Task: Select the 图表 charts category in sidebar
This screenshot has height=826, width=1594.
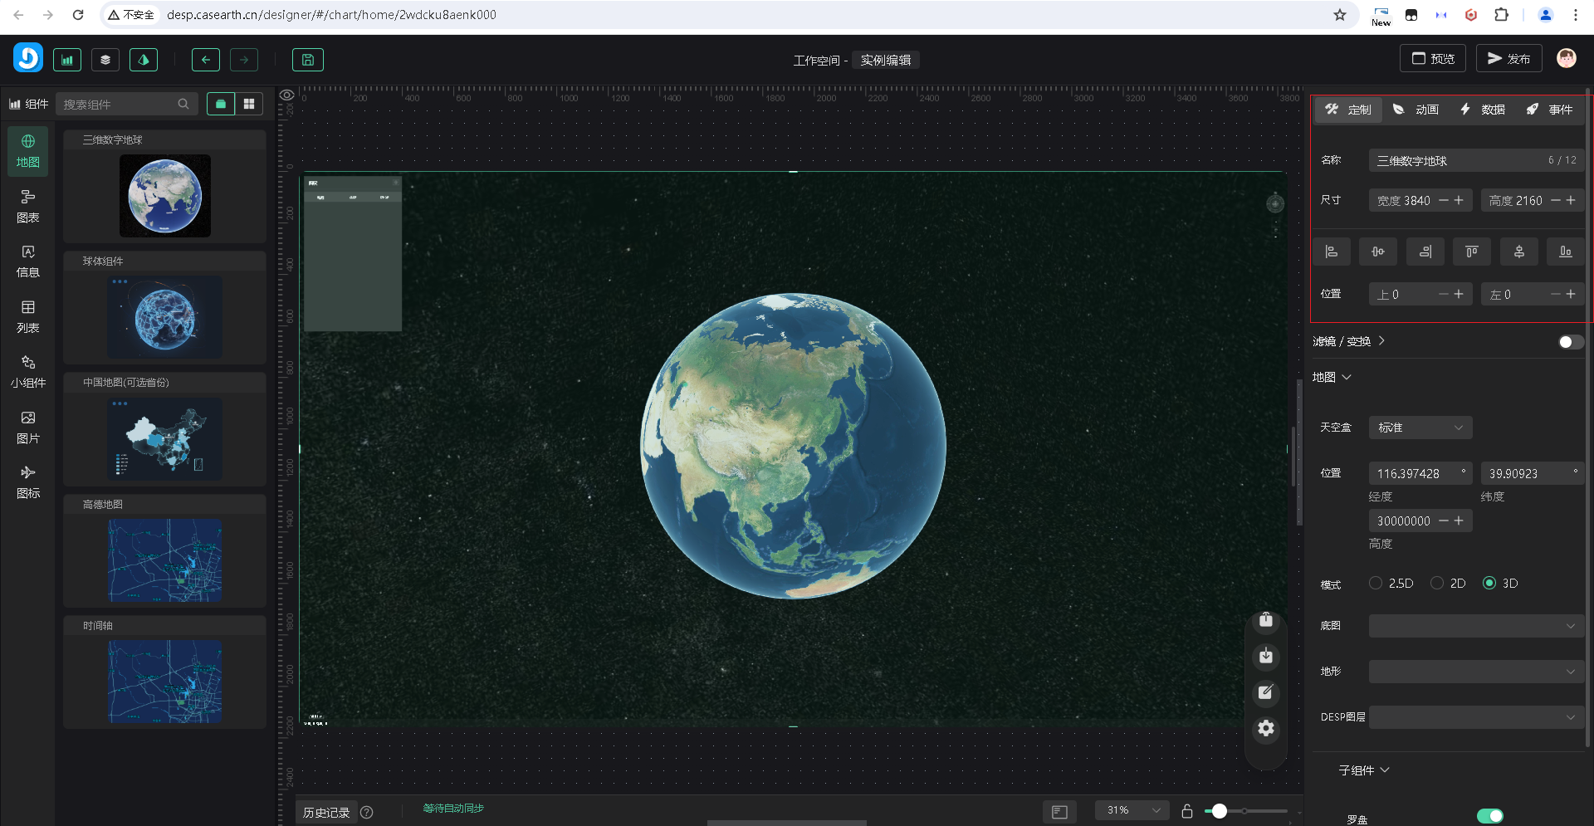Action: 27,206
